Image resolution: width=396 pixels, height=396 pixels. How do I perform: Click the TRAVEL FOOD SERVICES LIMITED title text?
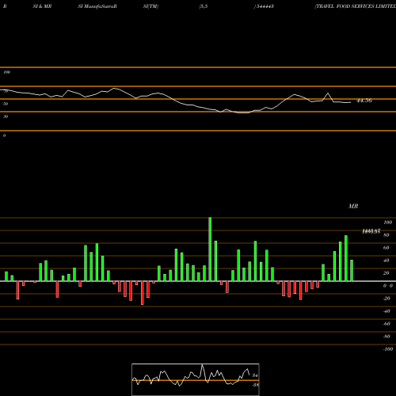[356, 6]
